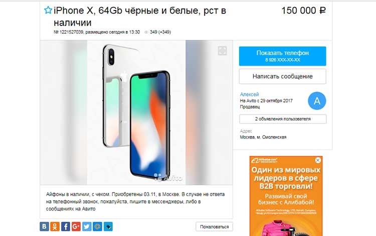376x236 pixels.
Task: Share listing on Facebook
Action: [66, 226]
